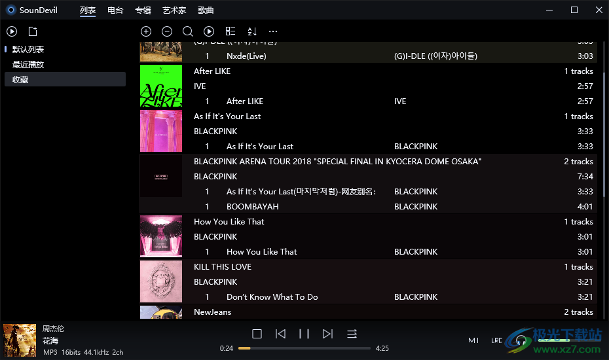Switch to the 列表 tab
This screenshot has width=609, height=360.
(x=88, y=10)
